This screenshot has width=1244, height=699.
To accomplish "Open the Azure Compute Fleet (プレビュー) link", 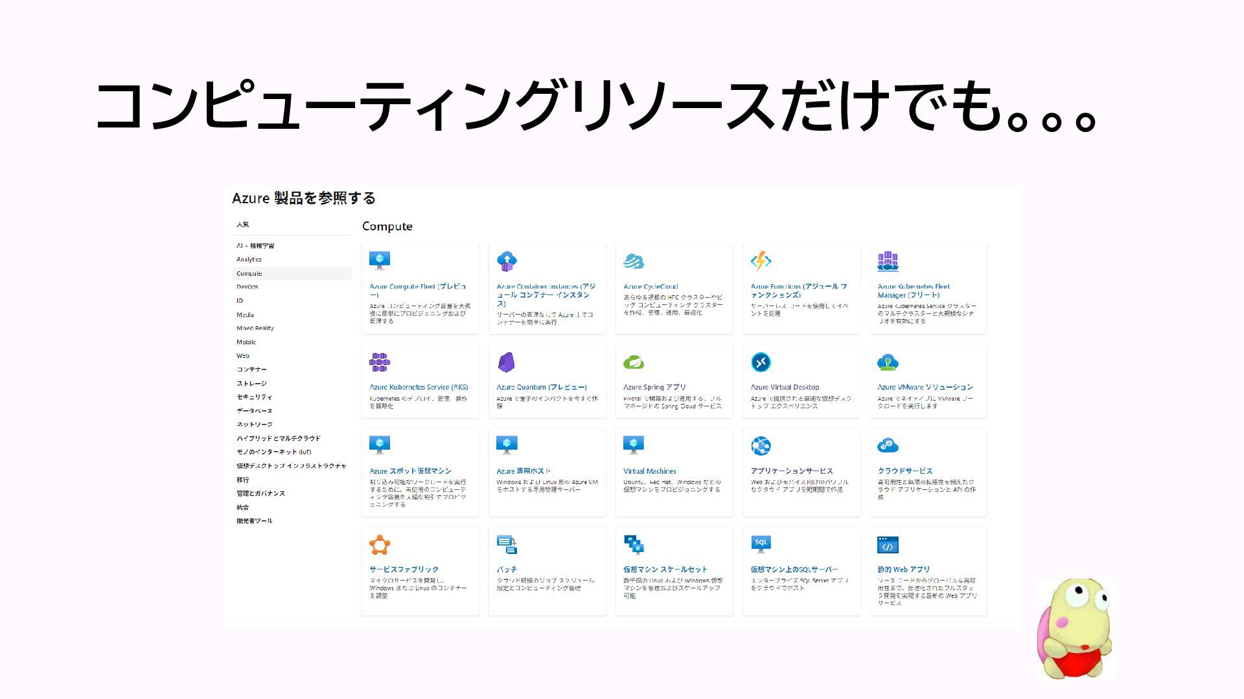I will [x=418, y=291].
